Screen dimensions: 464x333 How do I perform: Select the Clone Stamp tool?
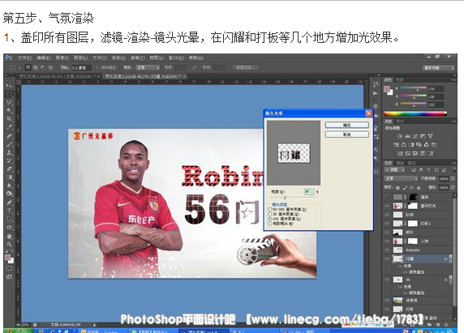pyautogui.click(x=9, y=152)
